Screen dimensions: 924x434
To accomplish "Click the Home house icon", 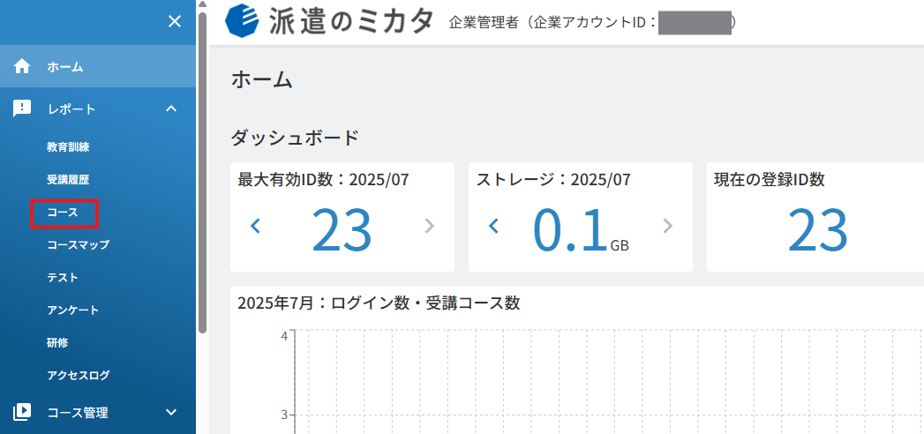I will click(x=22, y=67).
